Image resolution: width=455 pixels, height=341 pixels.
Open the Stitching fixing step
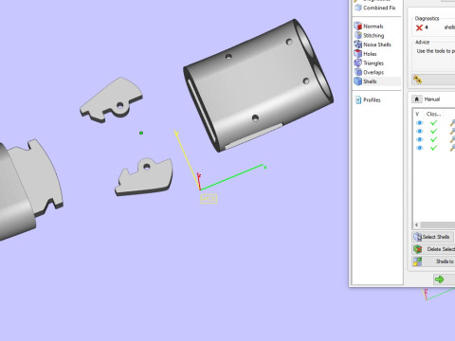[x=370, y=35]
